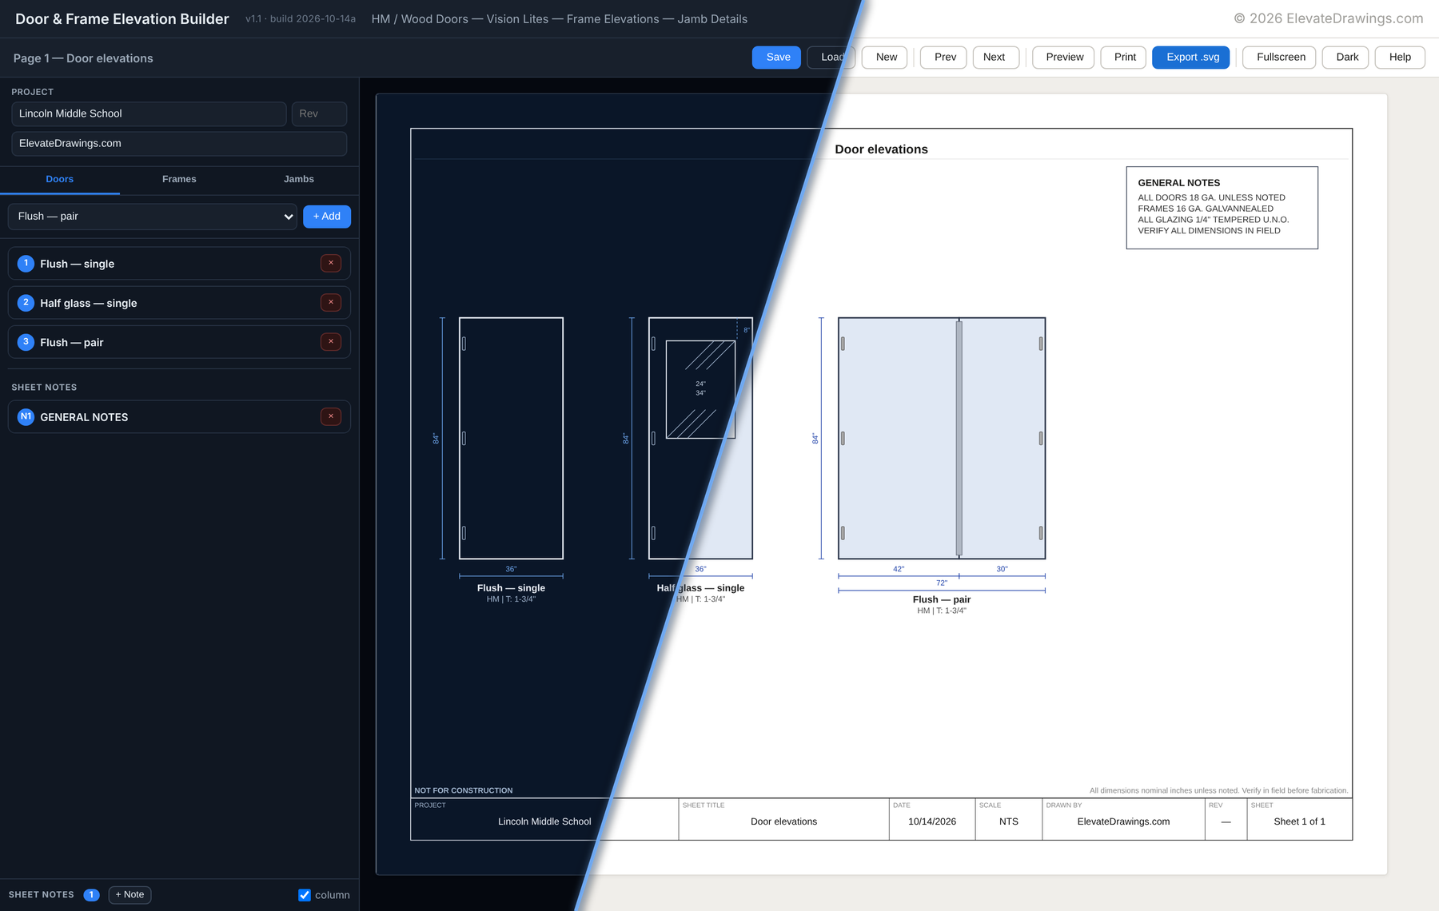This screenshot has height=911, width=1439.
Task: Select the Flush — single row
Action: [179, 263]
